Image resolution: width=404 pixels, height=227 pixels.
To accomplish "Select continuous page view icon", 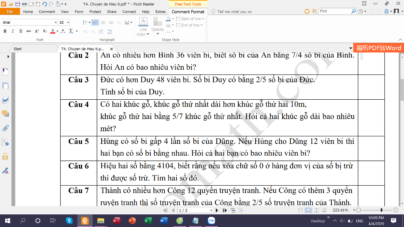I will pyautogui.click(x=308, y=210).
